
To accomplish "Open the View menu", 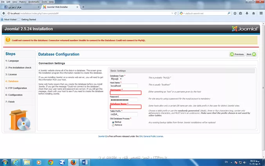I will pyautogui.click(x=15, y=2).
